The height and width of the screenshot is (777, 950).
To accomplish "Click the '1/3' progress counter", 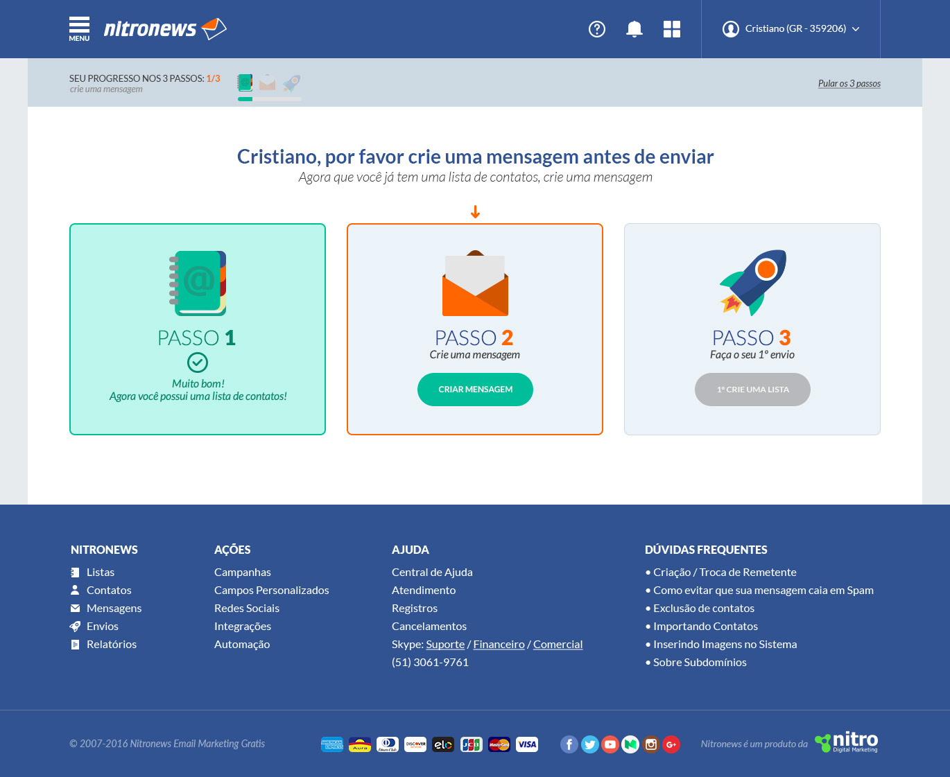I will pyautogui.click(x=213, y=78).
